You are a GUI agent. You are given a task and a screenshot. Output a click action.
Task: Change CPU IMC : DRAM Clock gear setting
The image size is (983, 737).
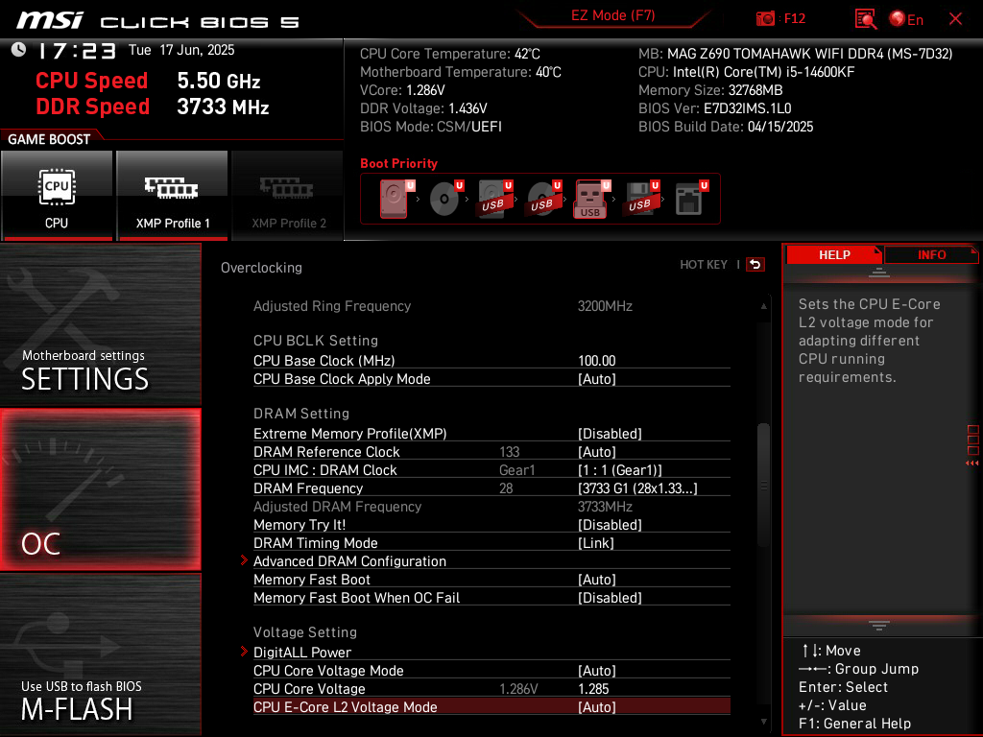pyautogui.click(x=491, y=470)
